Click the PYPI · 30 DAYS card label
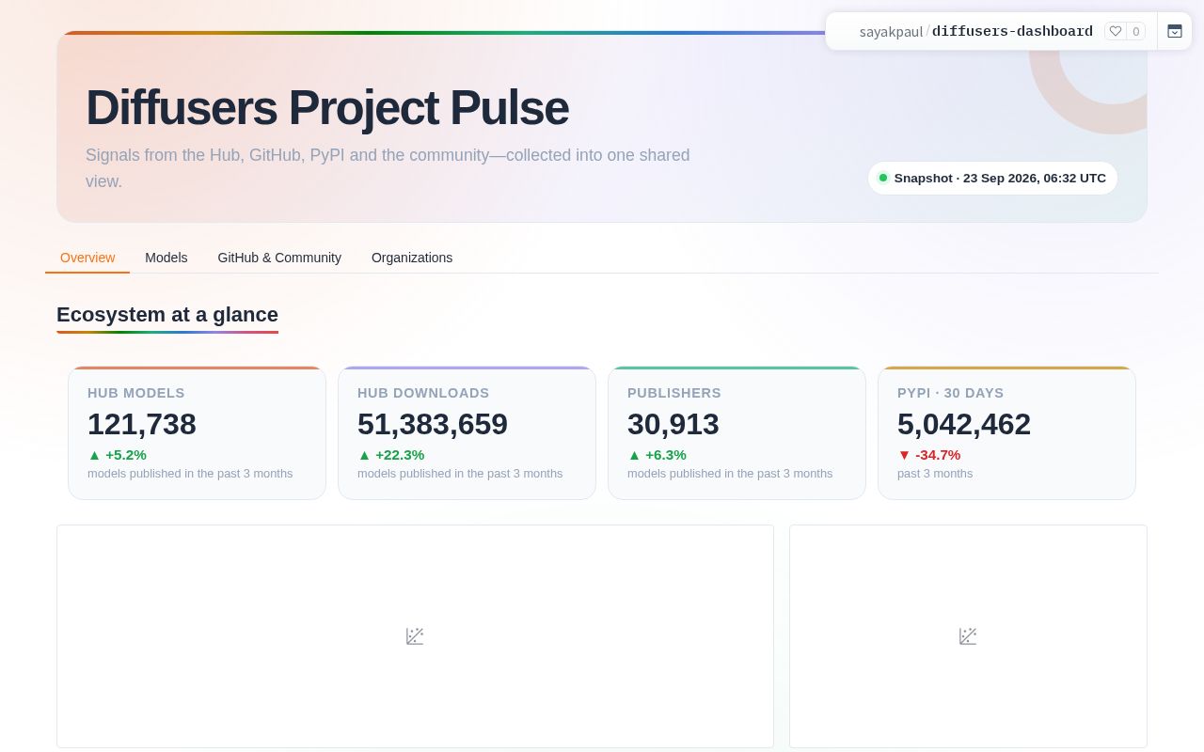This screenshot has height=752, width=1204. [x=951, y=393]
